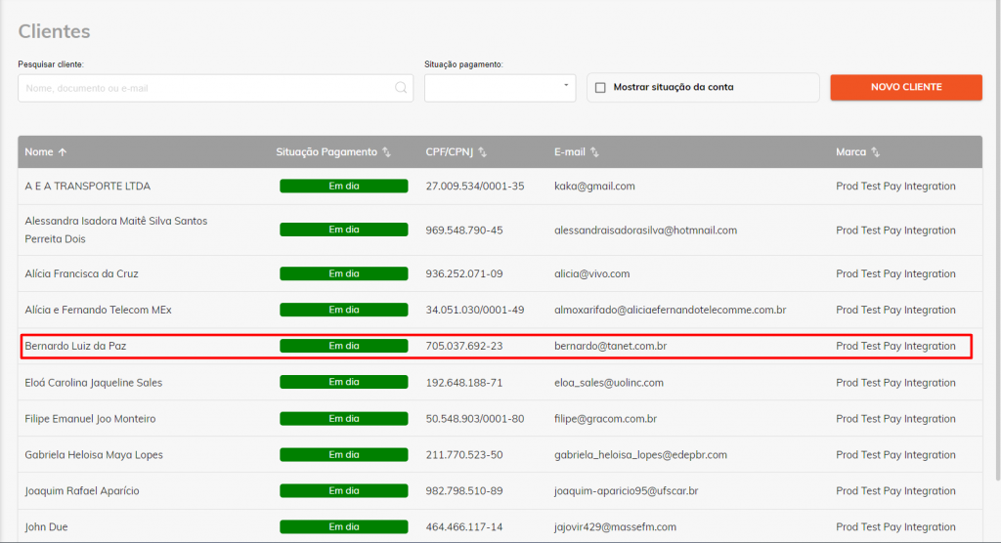This screenshot has width=1001, height=543.
Task: Click Em dia badge for John Due
Action: [343, 526]
